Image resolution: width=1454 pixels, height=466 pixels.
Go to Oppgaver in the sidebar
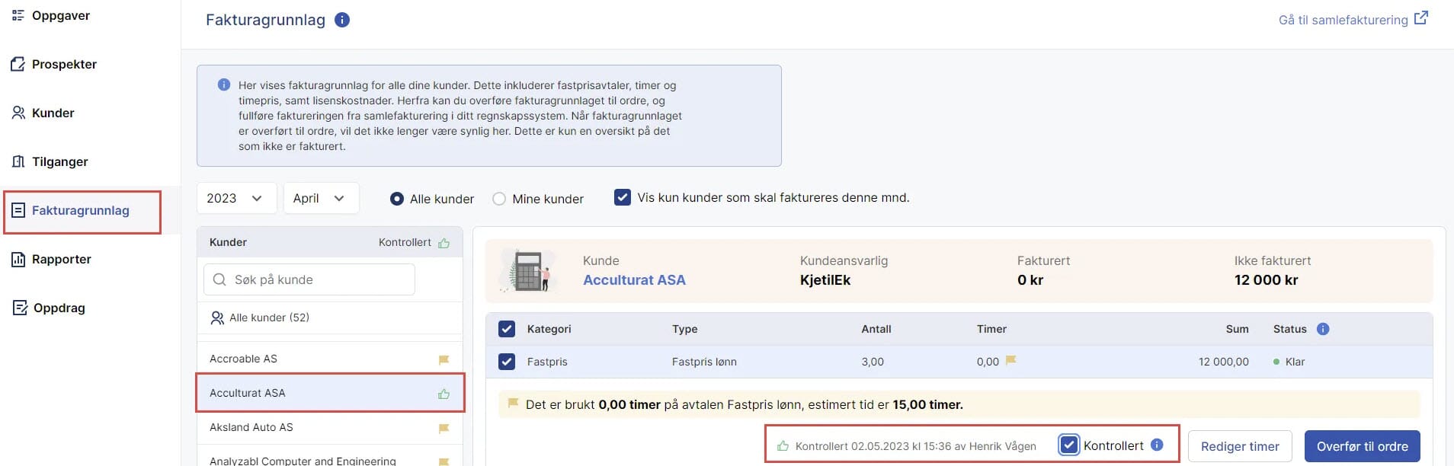(x=60, y=15)
